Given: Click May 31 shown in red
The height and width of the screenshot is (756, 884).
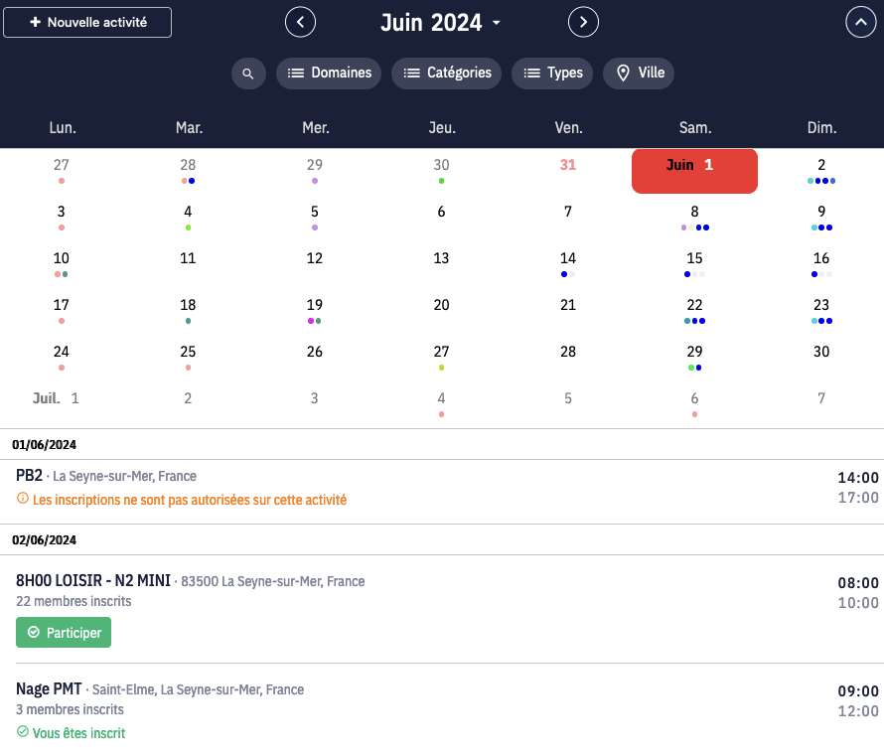Looking at the screenshot, I should (567, 166).
